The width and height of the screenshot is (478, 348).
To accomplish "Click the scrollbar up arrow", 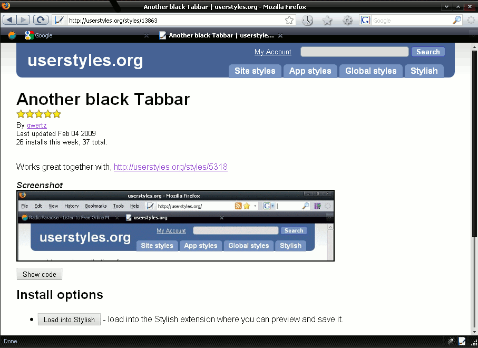I will pos(474,47).
